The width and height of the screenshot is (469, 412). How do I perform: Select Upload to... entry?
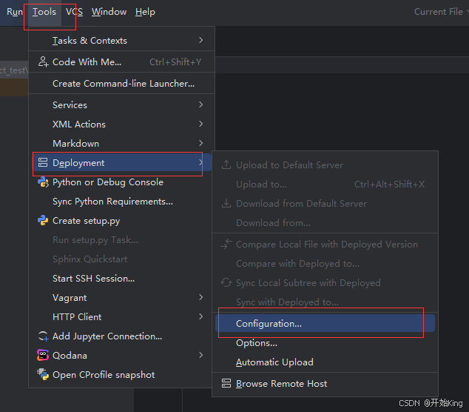coord(261,185)
